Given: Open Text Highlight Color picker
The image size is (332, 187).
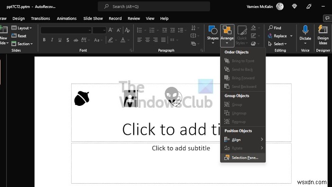Looking at the screenshot, I should coord(111,40).
